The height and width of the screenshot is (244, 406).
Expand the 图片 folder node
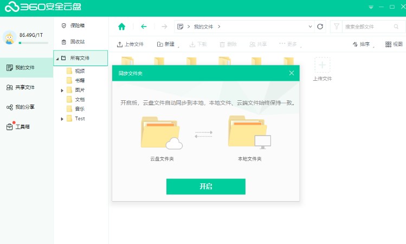click(62, 91)
